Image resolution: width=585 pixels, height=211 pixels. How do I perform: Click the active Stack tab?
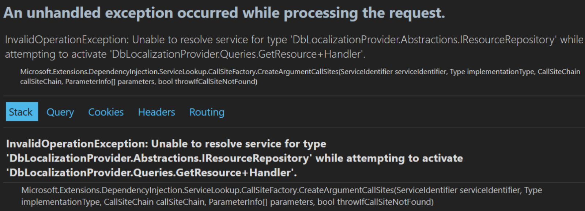21,112
